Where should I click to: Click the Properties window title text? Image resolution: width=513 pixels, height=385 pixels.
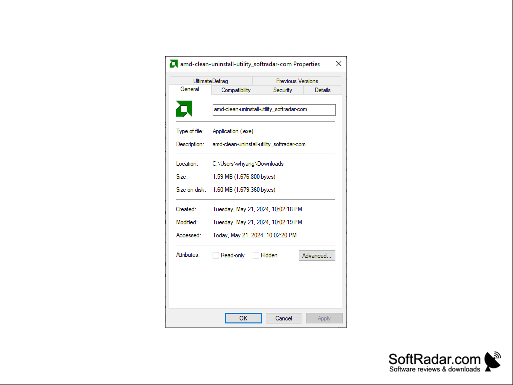(250, 64)
